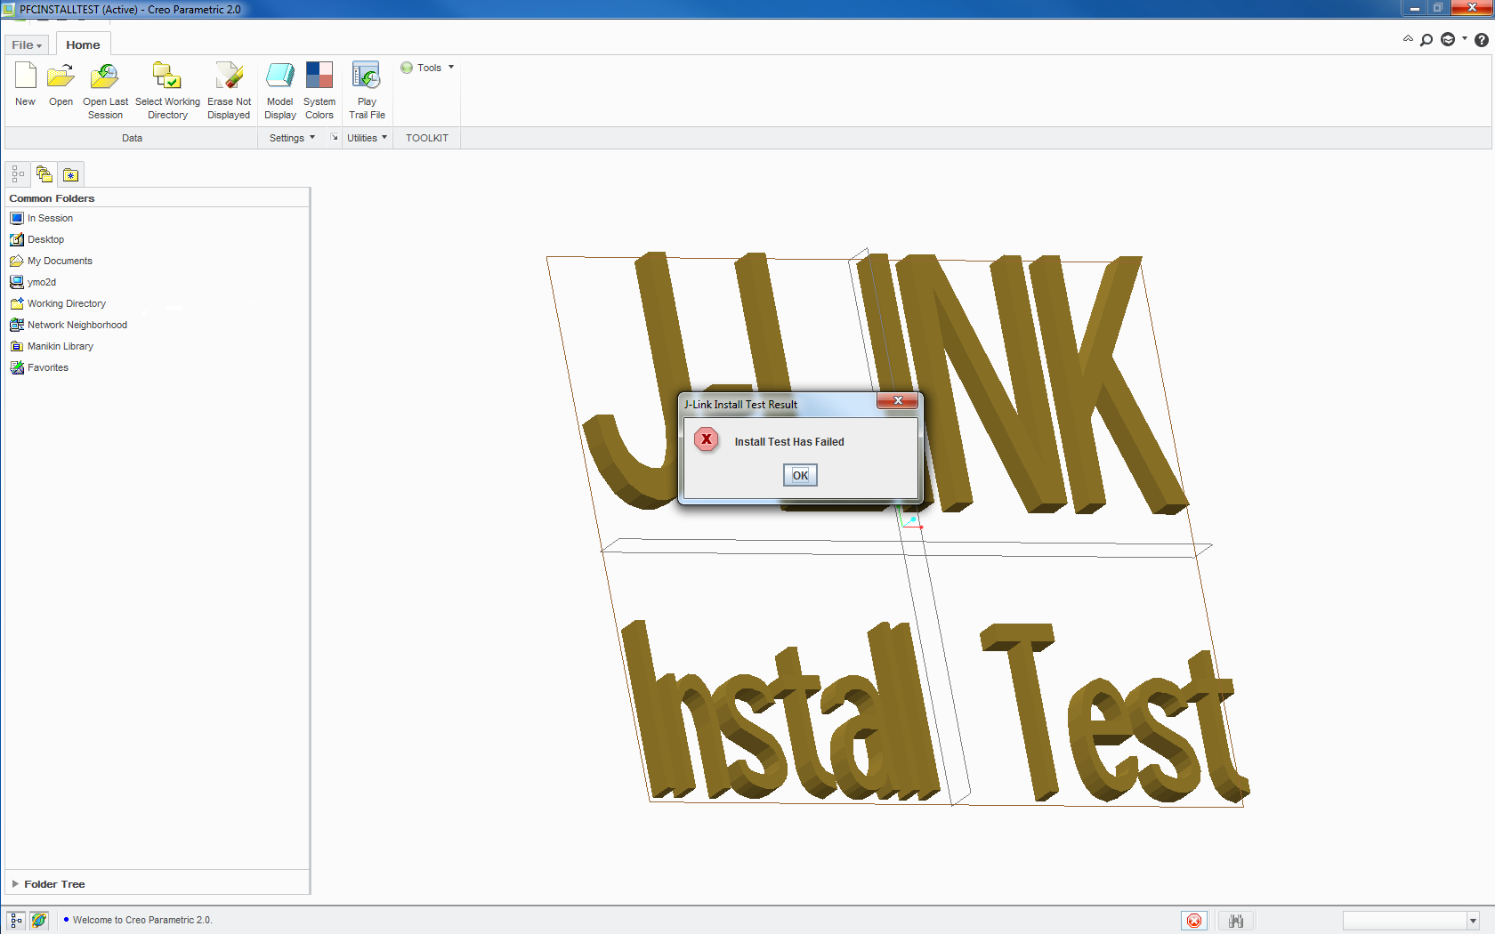Click the Open folder icon
Viewport: 1495px width, 934px height.
[61, 76]
